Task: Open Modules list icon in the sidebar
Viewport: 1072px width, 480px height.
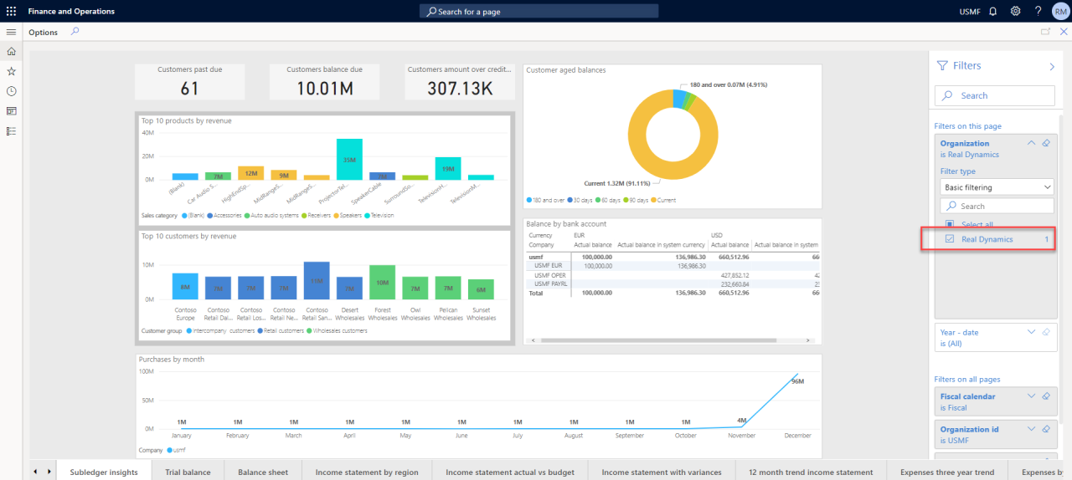Action: click(x=11, y=131)
